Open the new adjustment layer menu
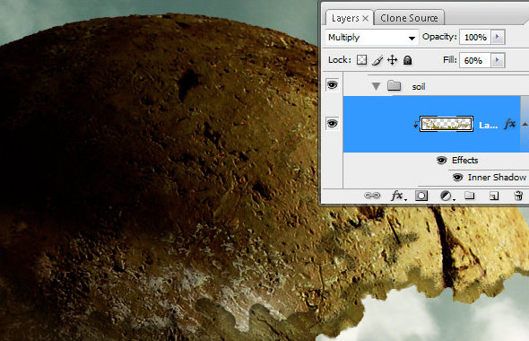 pyautogui.click(x=447, y=196)
